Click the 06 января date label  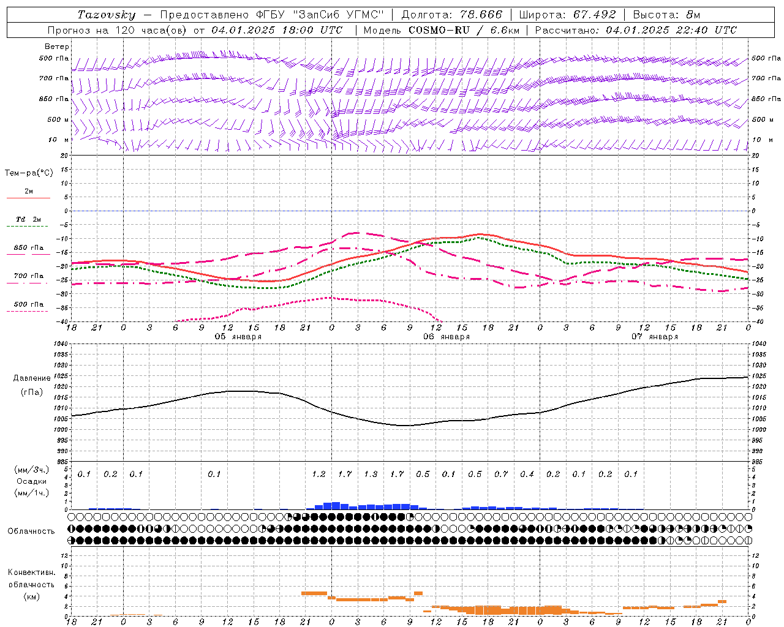pyautogui.click(x=447, y=337)
